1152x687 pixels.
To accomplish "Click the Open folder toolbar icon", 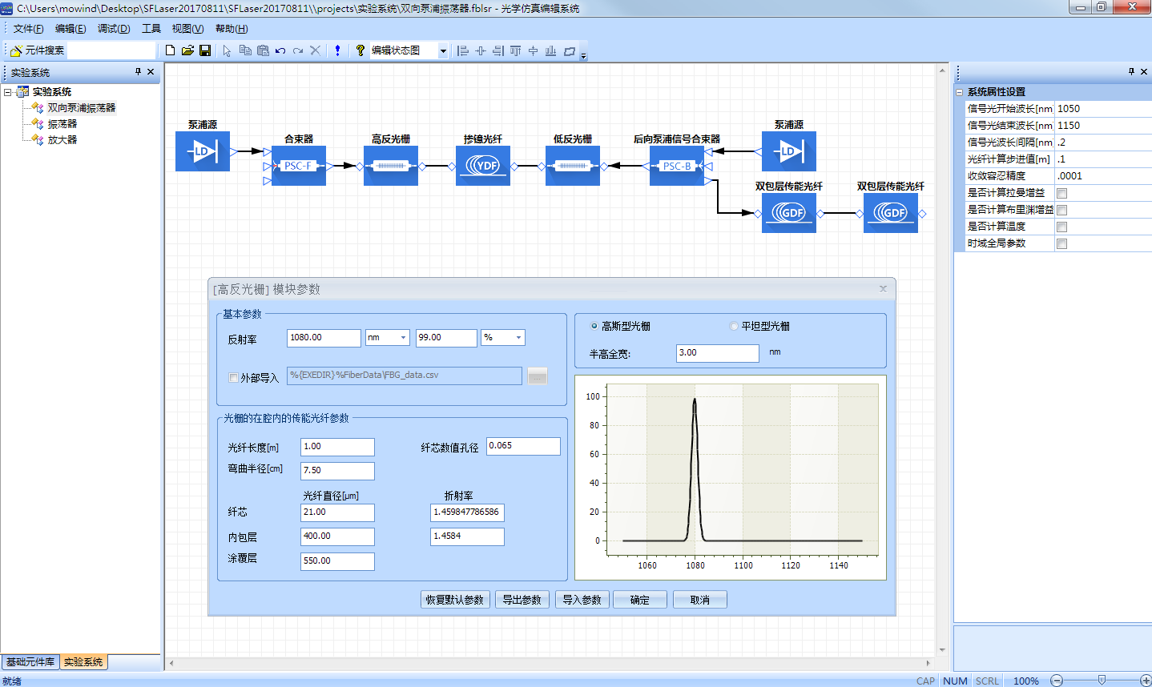I will pyautogui.click(x=187, y=50).
